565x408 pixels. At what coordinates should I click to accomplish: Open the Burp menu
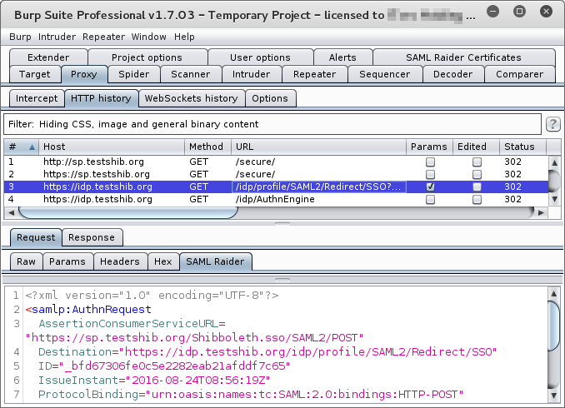coord(20,37)
